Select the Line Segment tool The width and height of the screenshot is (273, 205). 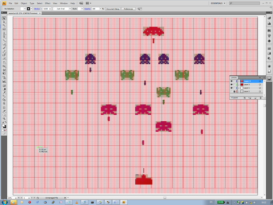pyautogui.click(x=4, y=41)
